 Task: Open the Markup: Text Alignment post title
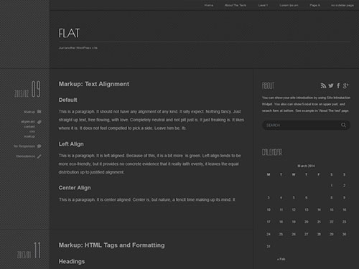coord(94,84)
